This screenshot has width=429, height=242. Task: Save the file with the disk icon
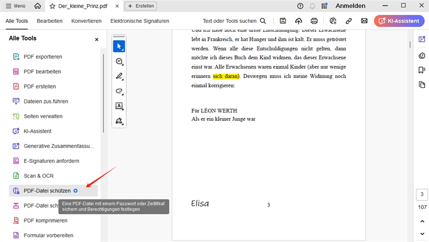tap(283, 21)
